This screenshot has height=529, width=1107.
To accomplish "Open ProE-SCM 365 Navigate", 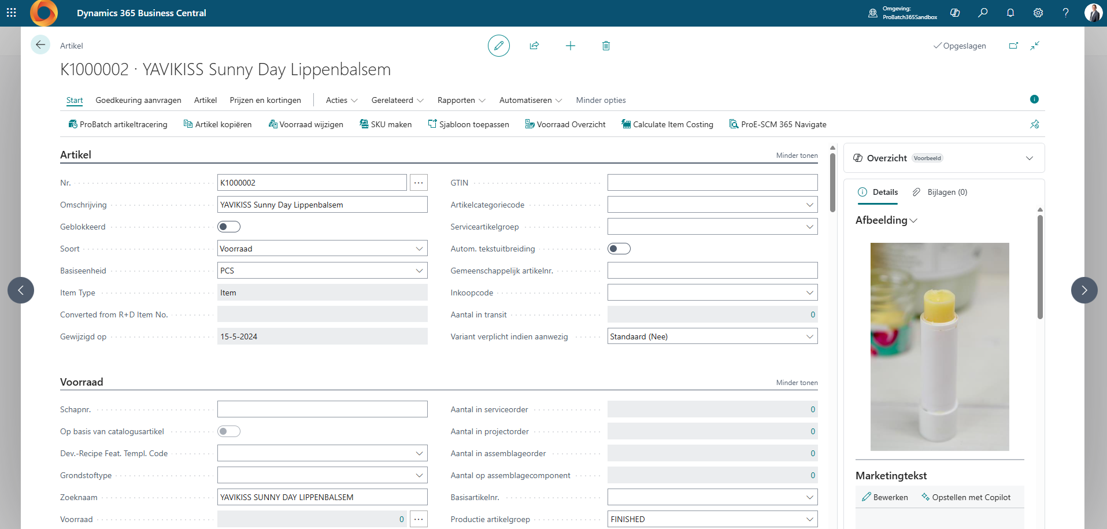I will 778,124.
